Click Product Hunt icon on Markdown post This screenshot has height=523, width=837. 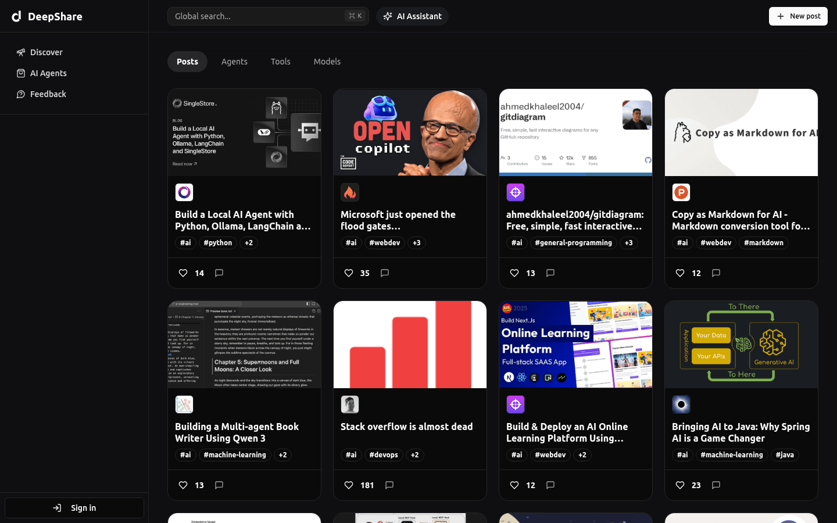[x=681, y=192]
